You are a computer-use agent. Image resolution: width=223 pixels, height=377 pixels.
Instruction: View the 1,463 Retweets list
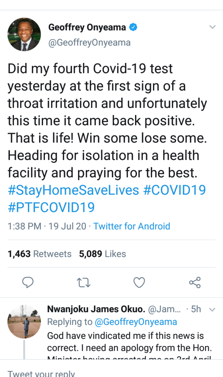[39, 254]
